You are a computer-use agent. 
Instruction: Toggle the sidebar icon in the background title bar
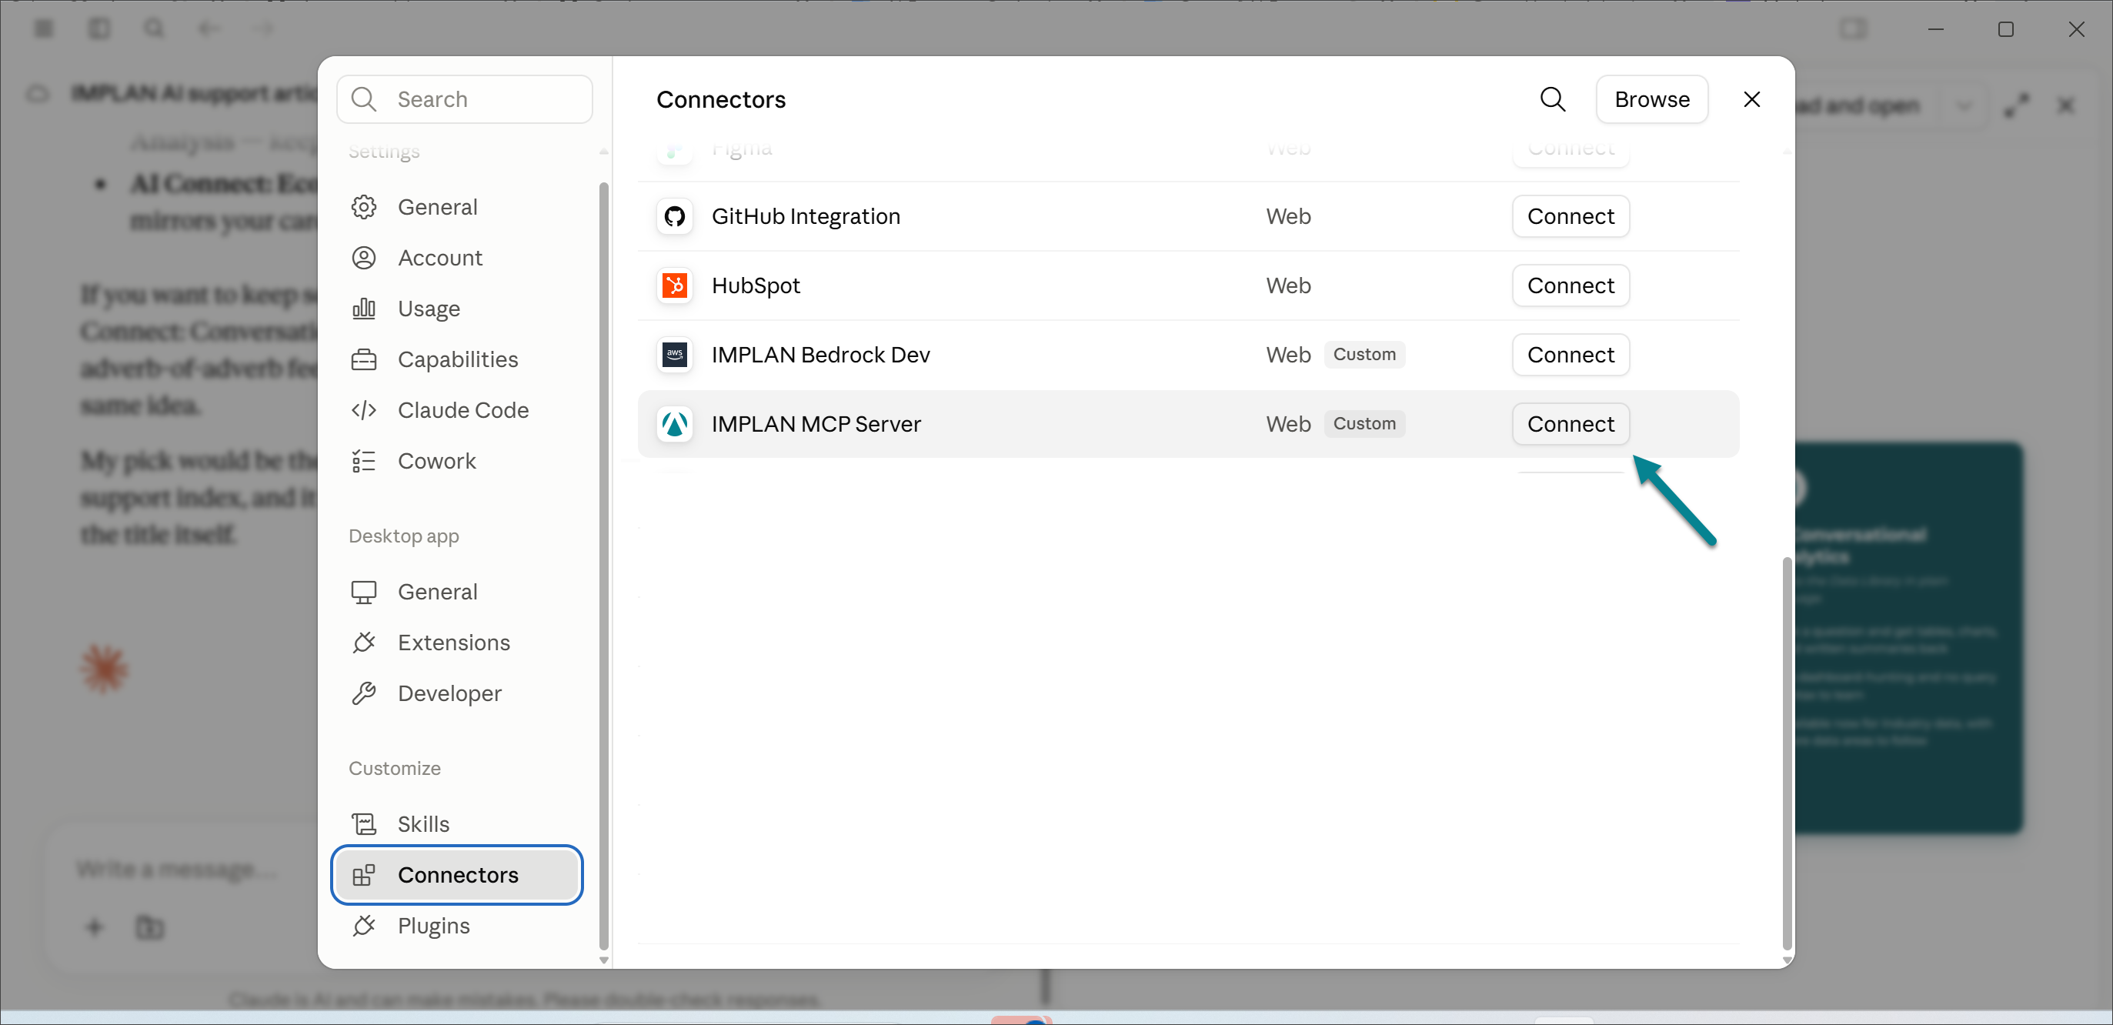click(x=98, y=28)
